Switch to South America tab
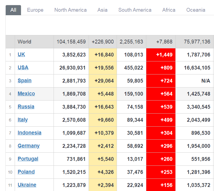The image size is (214, 191). click(x=135, y=10)
